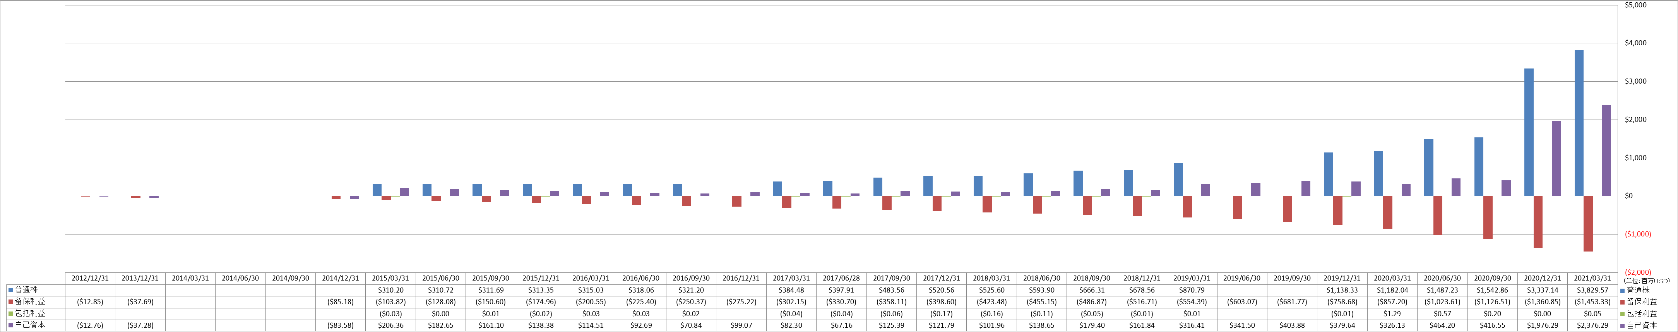This screenshot has width=1678, height=332.
Task: Select the 2017/06/28 date column header
Action: point(842,278)
